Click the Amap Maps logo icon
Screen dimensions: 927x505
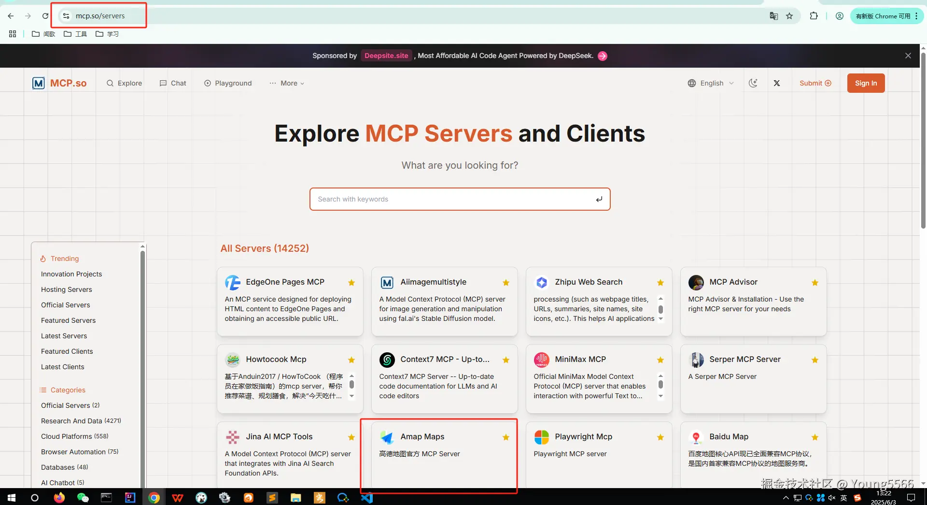tap(387, 437)
